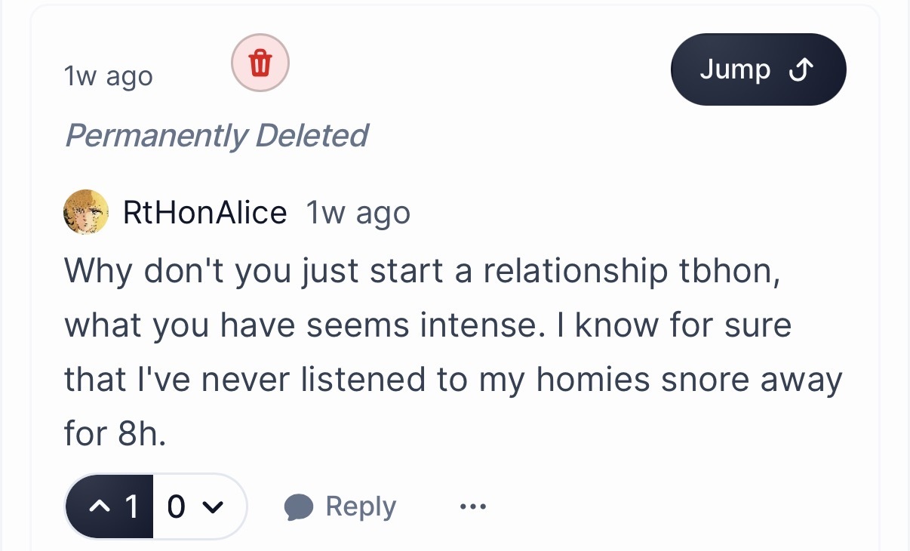Upvote the comment with the up arrow
Viewport: 910px width, 551px height.
click(99, 506)
